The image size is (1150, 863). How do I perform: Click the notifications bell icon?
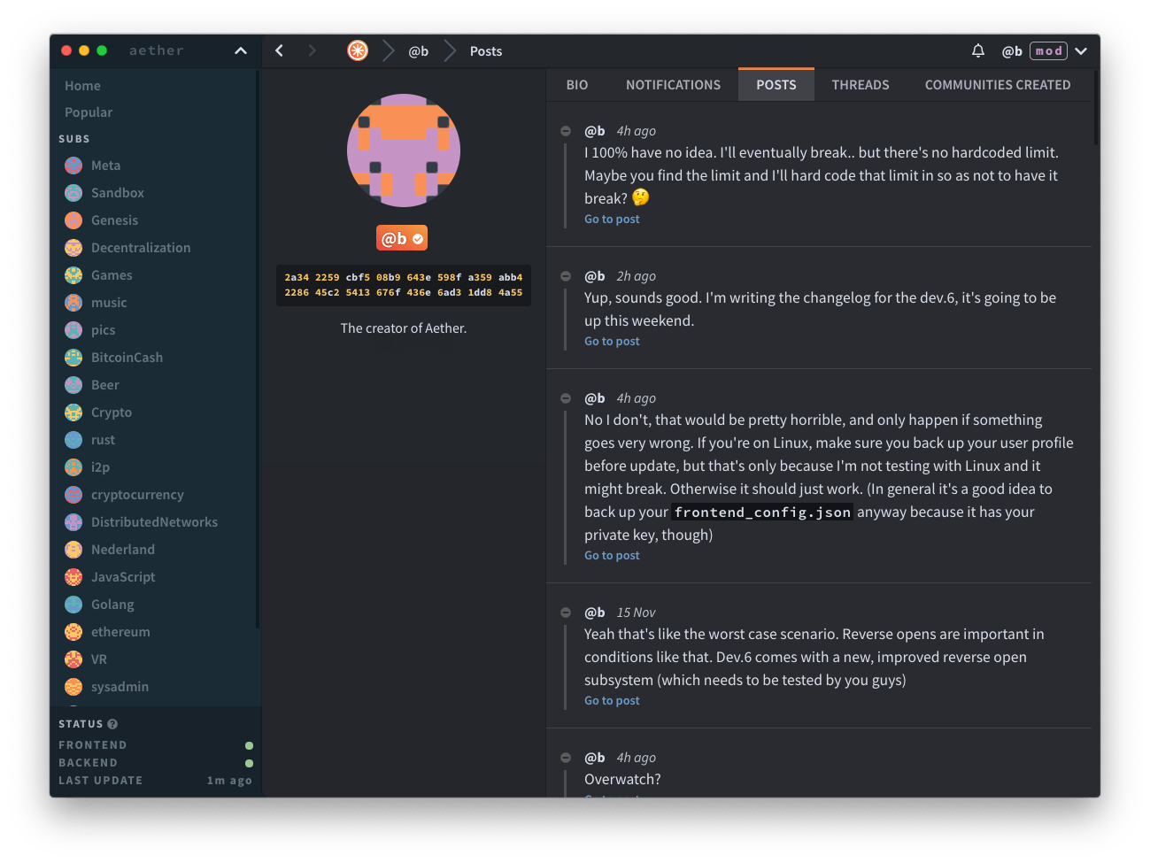(x=977, y=50)
